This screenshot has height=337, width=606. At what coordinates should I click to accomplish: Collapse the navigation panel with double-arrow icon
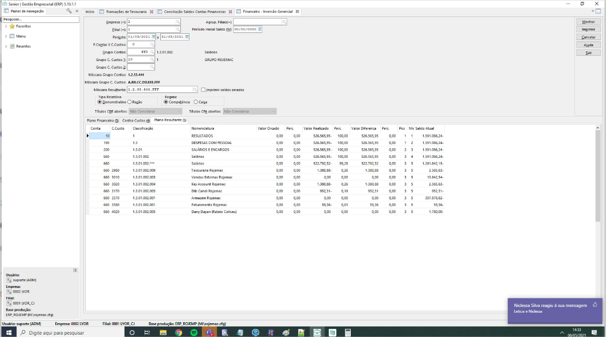(x=77, y=11)
